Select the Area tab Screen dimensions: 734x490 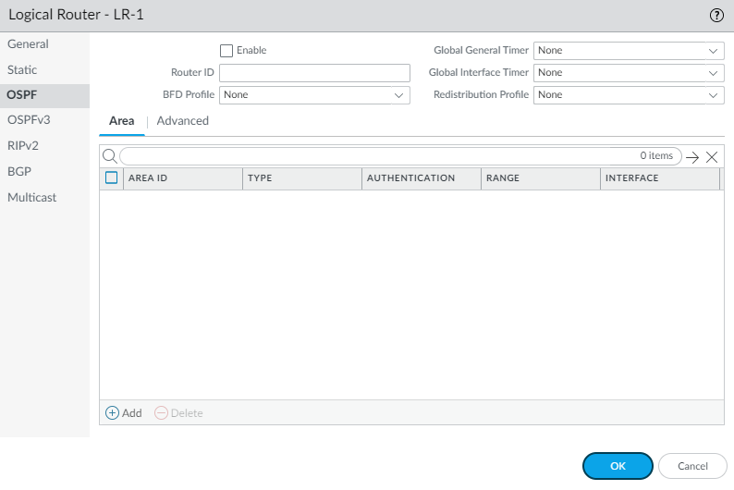tap(122, 121)
